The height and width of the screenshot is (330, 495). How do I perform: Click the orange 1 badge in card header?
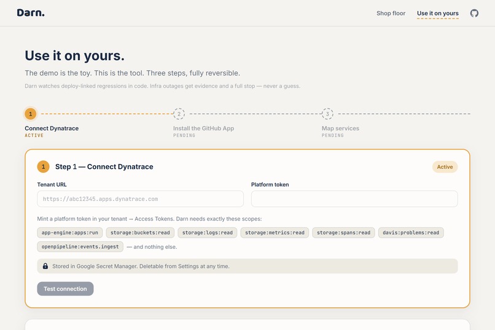click(x=43, y=167)
